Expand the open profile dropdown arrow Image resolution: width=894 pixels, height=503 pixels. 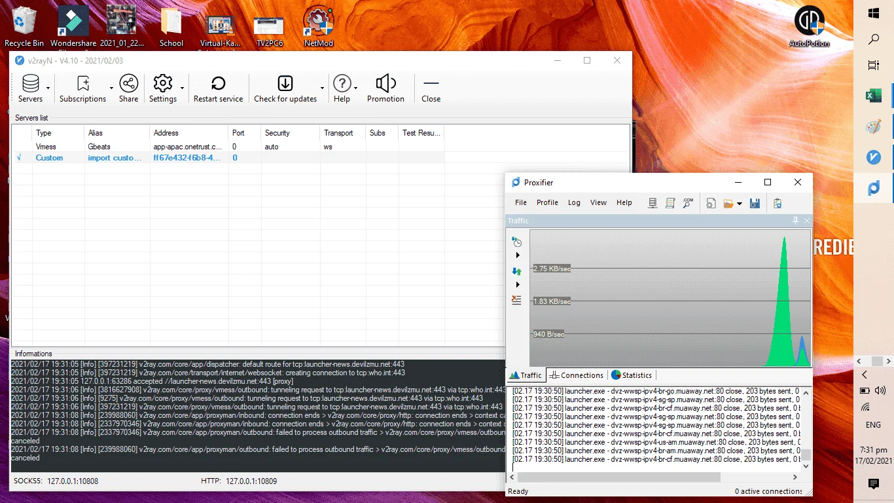click(740, 204)
